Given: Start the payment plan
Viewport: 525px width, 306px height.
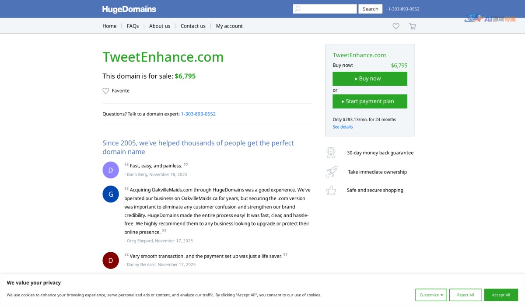Looking at the screenshot, I should pos(370,101).
